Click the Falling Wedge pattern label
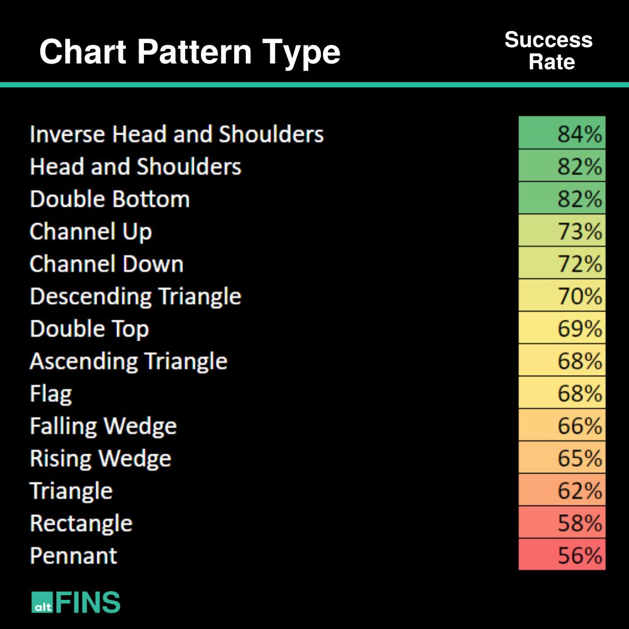The image size is (629, 629). tap(104, 426)
